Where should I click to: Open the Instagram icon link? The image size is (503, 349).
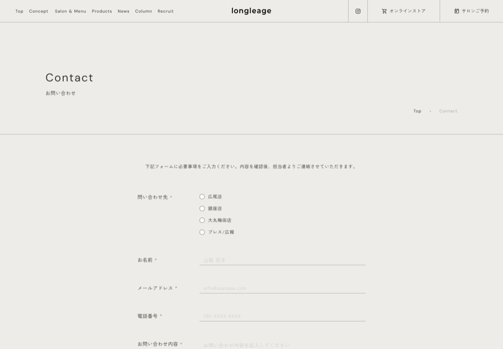click(358, 11)
